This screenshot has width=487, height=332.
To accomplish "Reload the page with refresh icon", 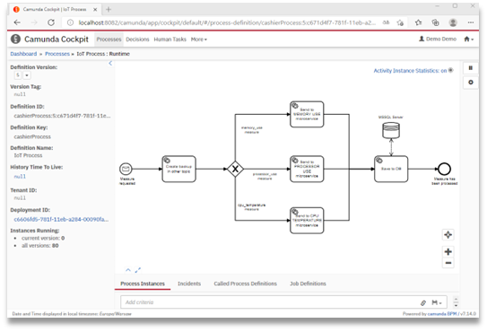I will 51,22.
